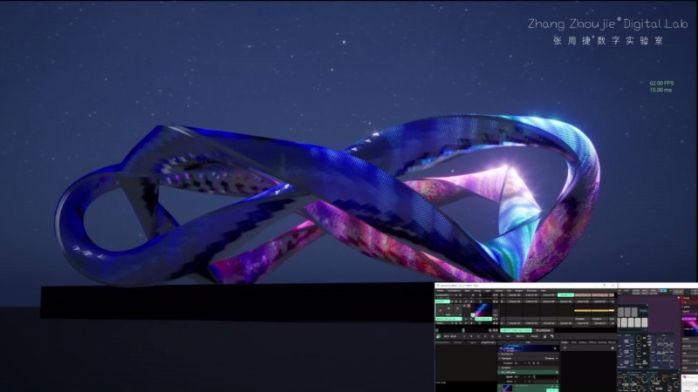
Task: Click the lock icon beside Pause
Action: point(544,336)
